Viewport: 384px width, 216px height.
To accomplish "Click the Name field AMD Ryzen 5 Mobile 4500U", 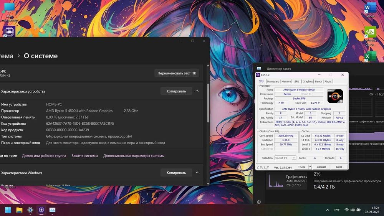I will coord(299,90).
